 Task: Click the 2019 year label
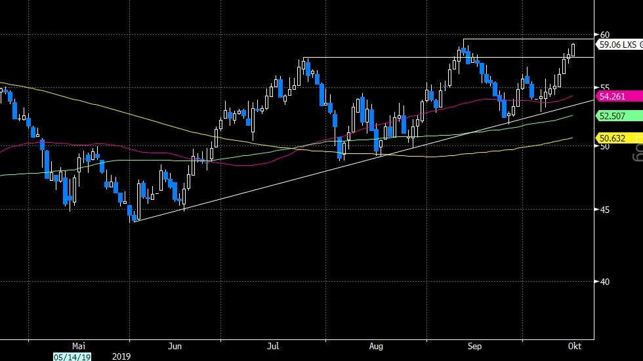[x=121, y=356]
